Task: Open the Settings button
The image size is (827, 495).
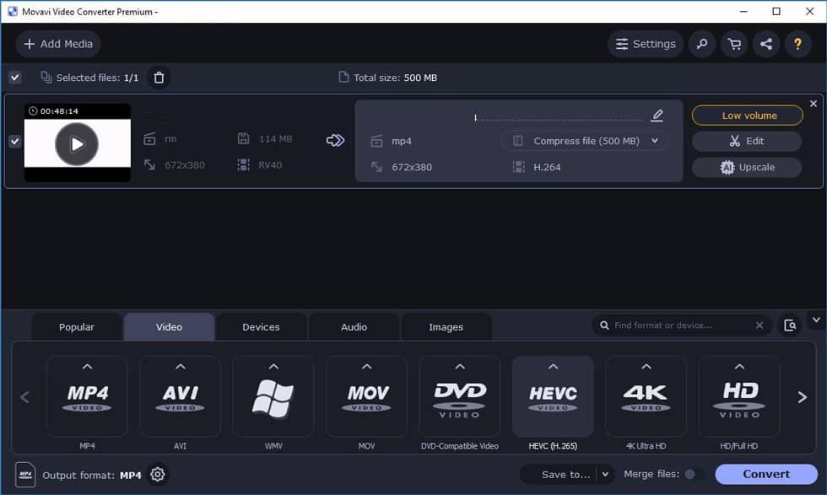Action: coord(646,44)
